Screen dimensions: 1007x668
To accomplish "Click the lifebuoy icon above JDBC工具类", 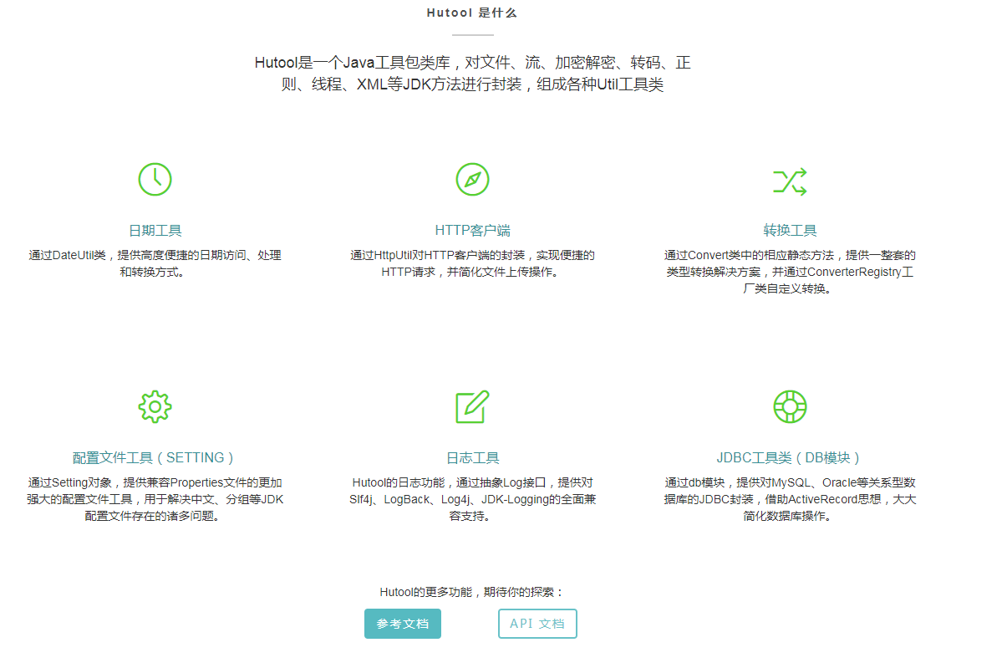I will pos(790,406).
